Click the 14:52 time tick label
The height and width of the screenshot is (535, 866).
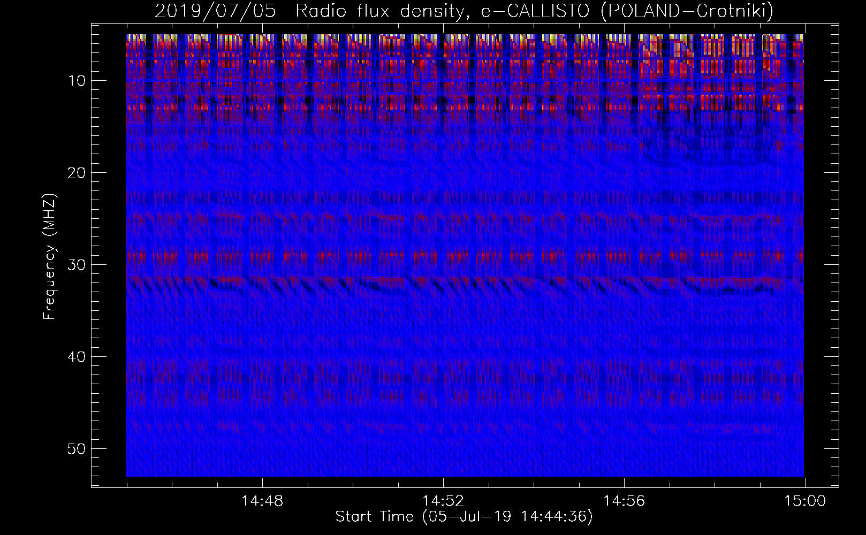(x=443, y=501)
